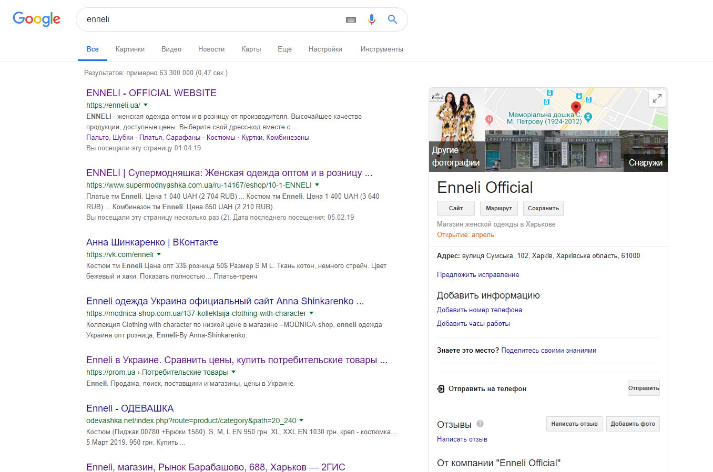Click the Комбинезоны sitelink
The image size is (713, 472).
(288, 138)
